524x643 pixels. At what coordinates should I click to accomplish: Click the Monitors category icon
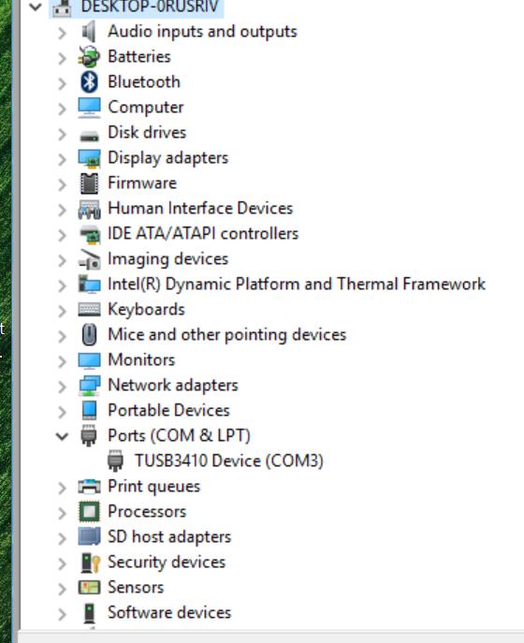pos(89,360)
